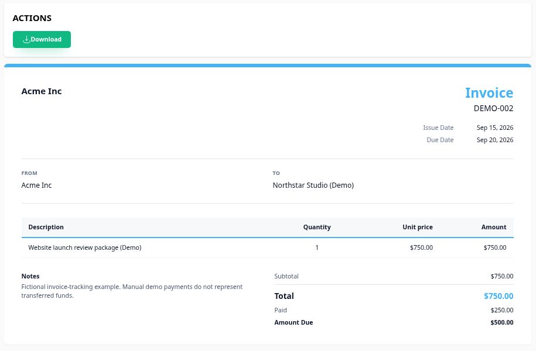The image size is (536, 351).
Task: Select the blue Total value $750.00
Action: point(499,296)
